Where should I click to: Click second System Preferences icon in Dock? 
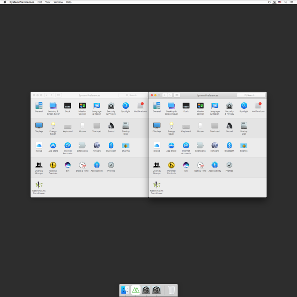(156, 290)
